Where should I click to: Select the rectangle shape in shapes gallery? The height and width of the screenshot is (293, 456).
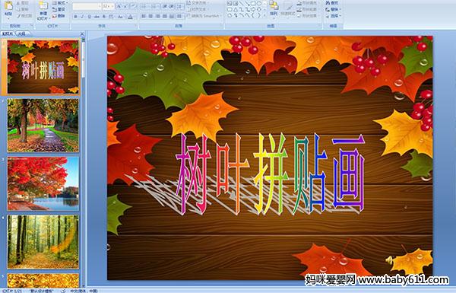253,3
